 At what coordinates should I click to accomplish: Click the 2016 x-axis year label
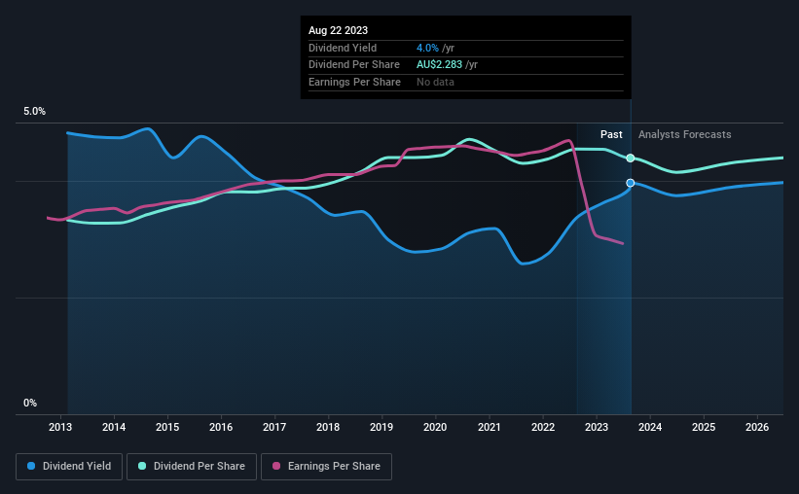click(221, 427)
